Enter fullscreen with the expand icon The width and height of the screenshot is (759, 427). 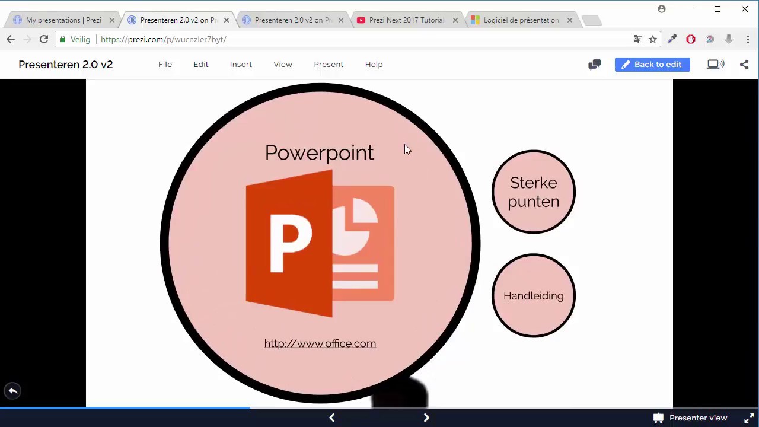click(749, 418)
